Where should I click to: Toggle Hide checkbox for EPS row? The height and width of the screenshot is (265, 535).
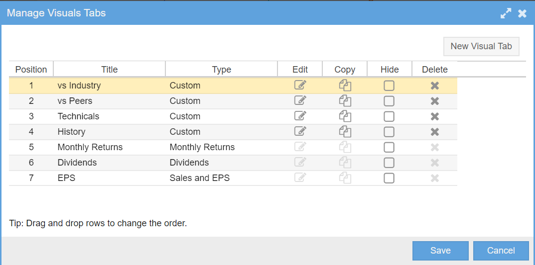click(x=389, y=178)
